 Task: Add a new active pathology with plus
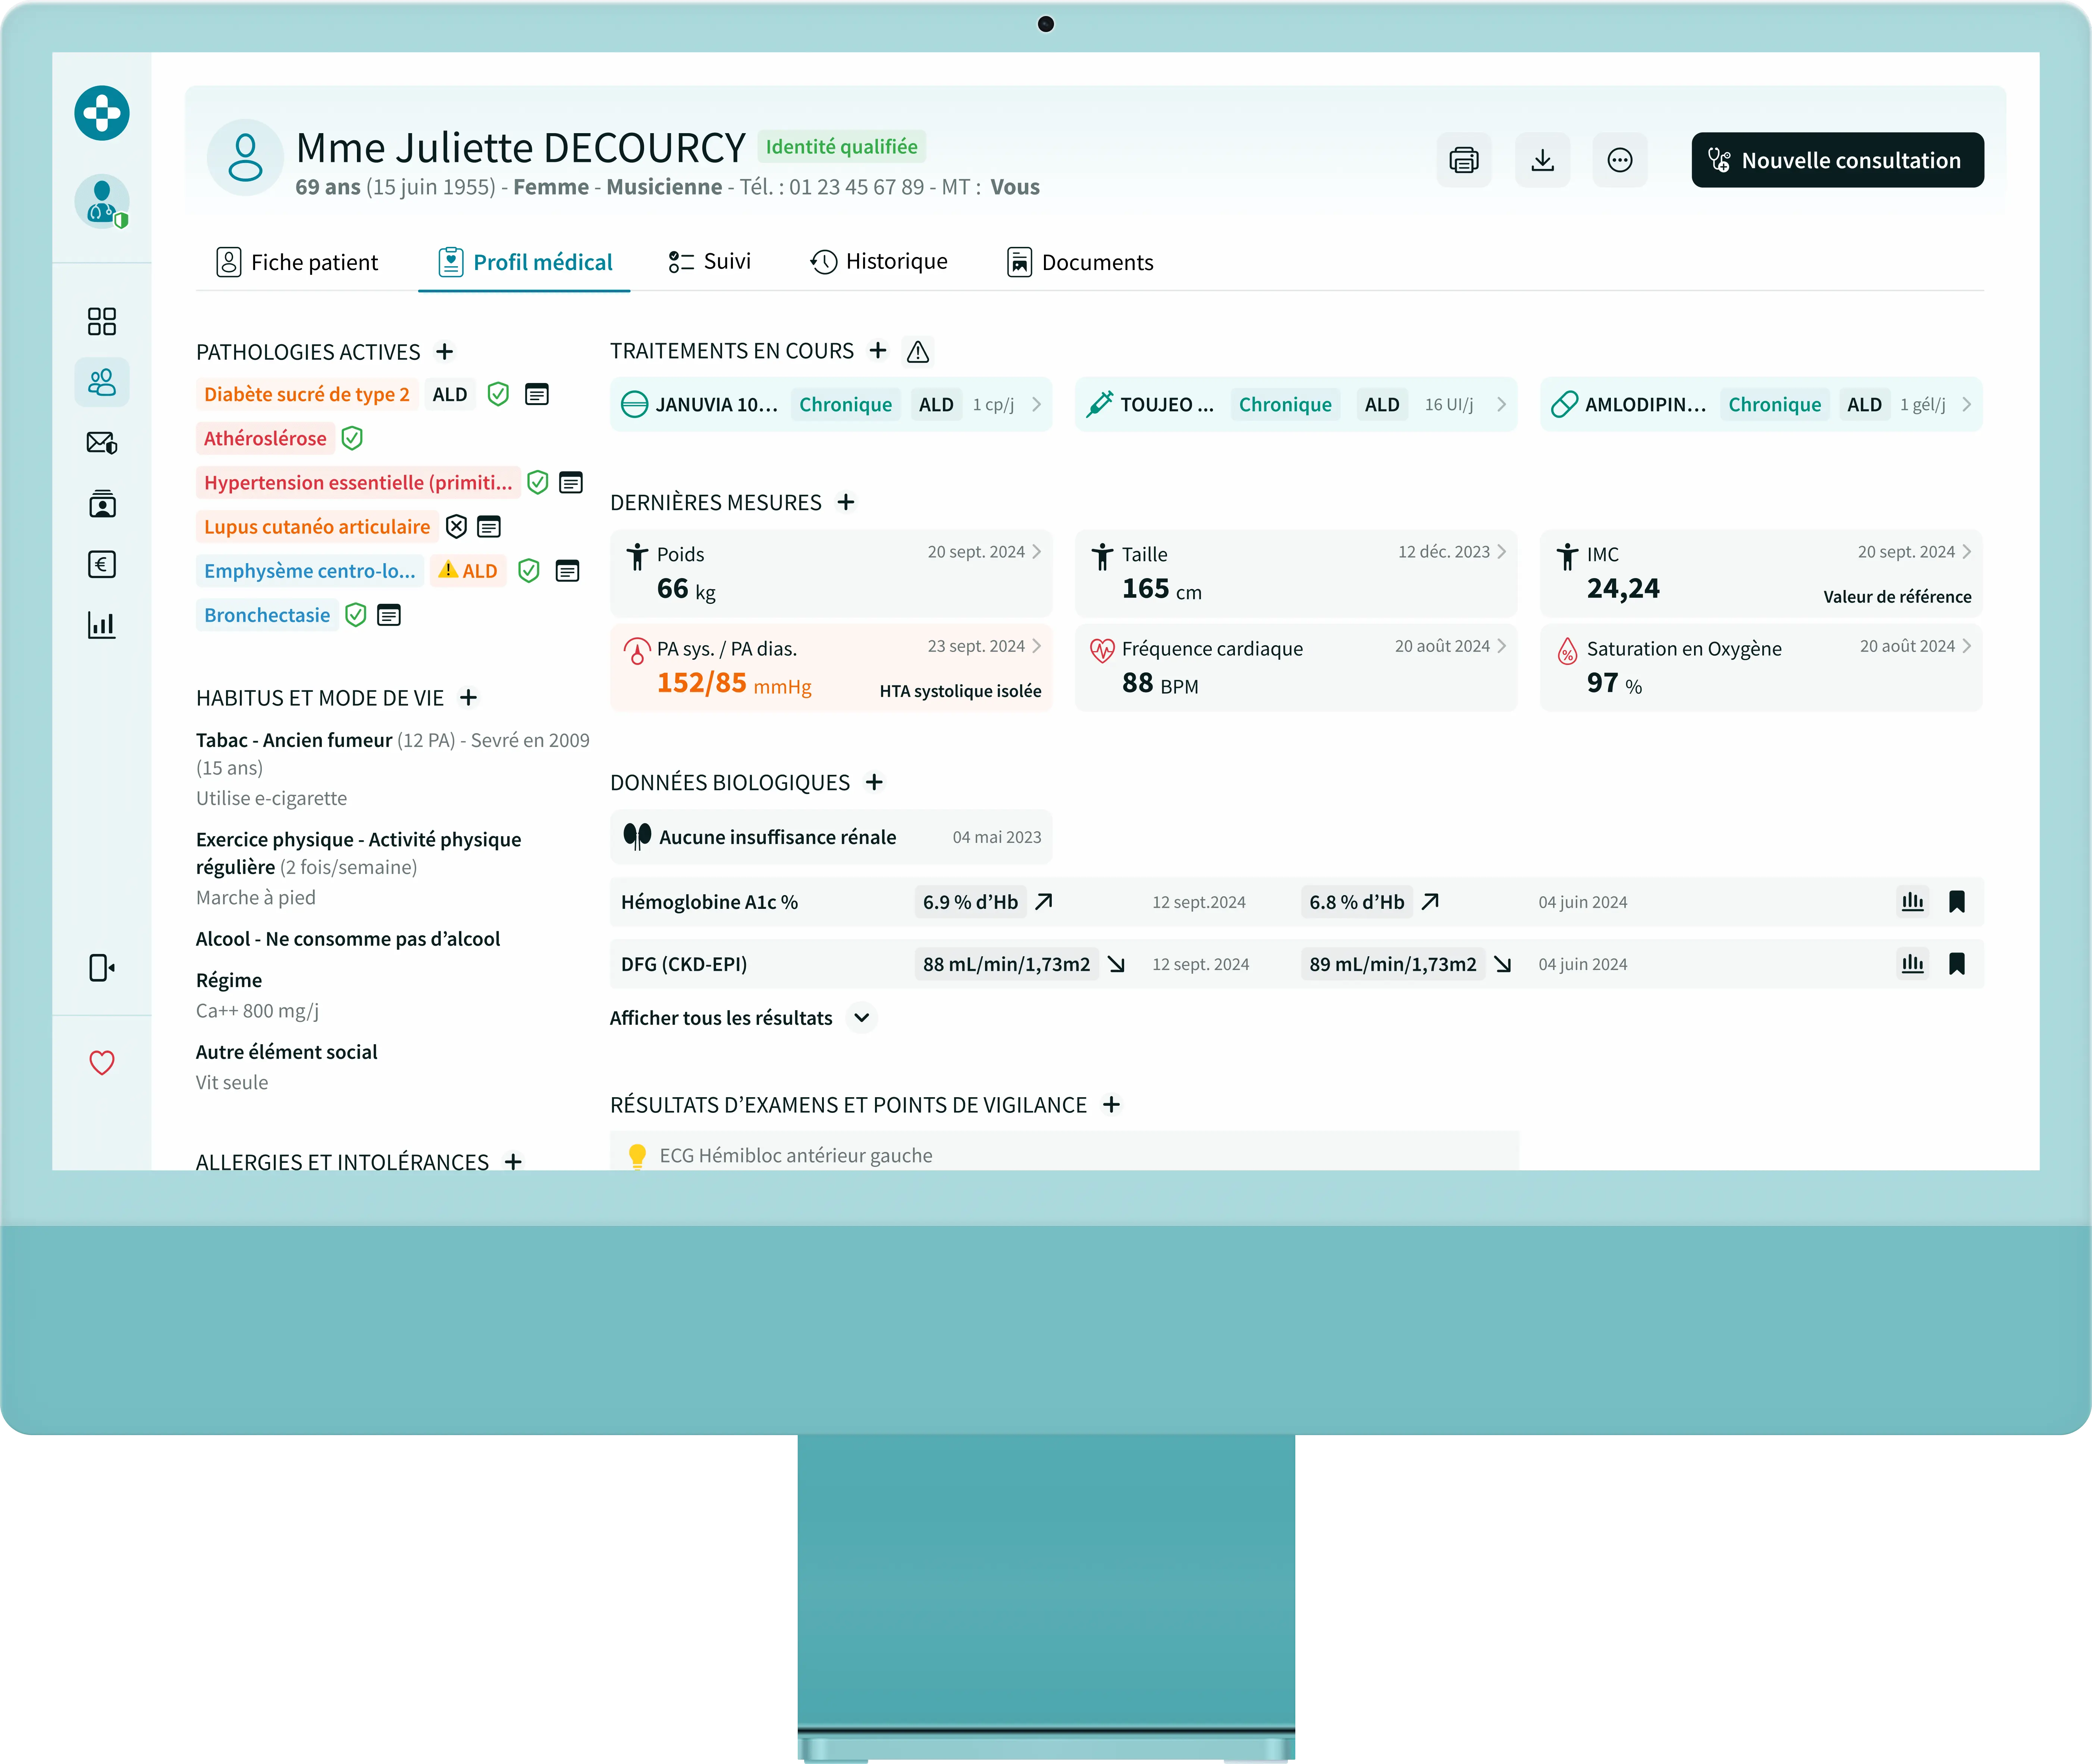[x=445, y=352]
